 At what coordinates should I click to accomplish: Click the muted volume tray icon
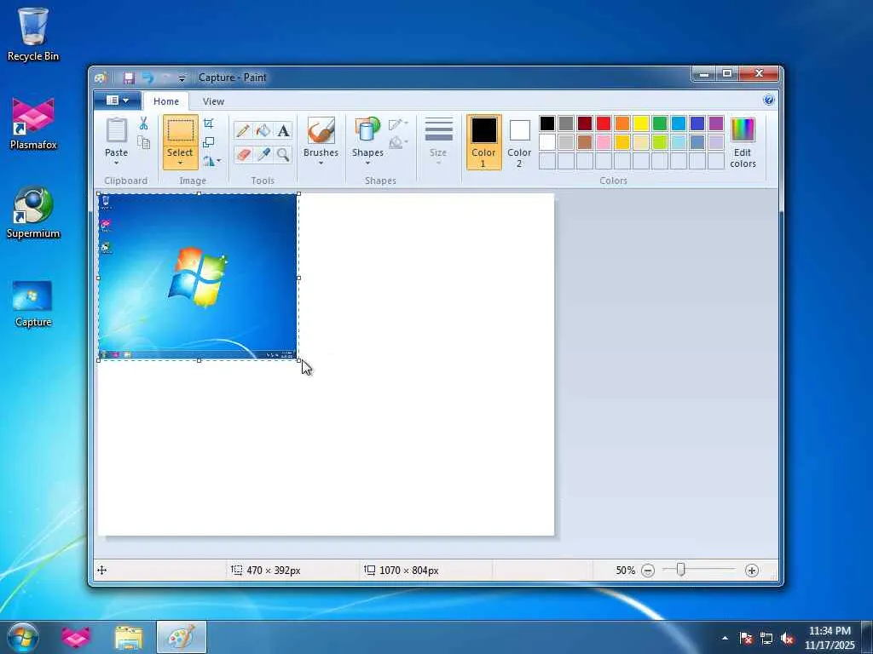787,638
